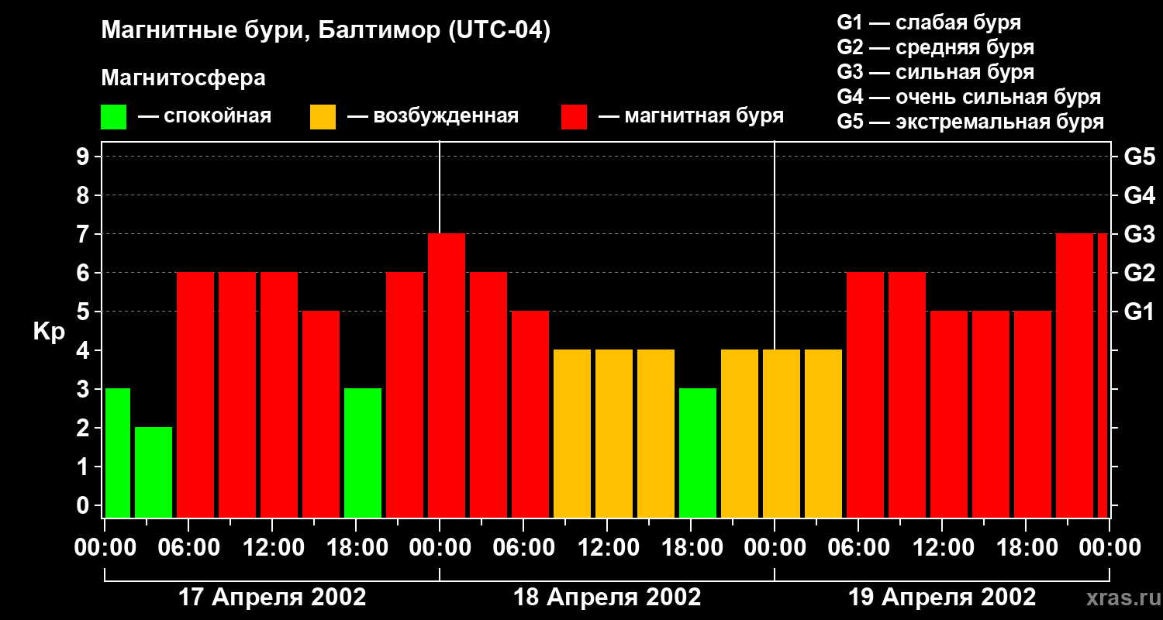Click the 'G2' label on right axis
This screenshot has width=1163, height=620.
pos(1139,273)
